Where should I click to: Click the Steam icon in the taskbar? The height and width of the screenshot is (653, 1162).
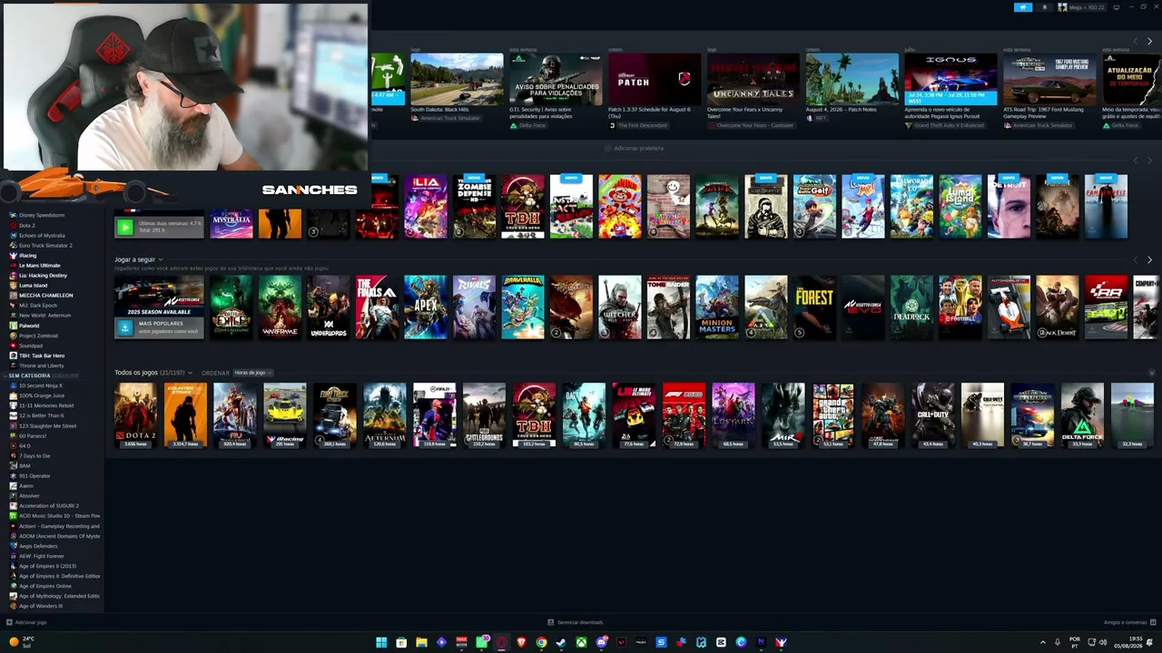561,642
